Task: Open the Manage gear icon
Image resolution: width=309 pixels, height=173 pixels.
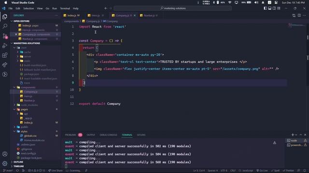Action: pos(5,163)
